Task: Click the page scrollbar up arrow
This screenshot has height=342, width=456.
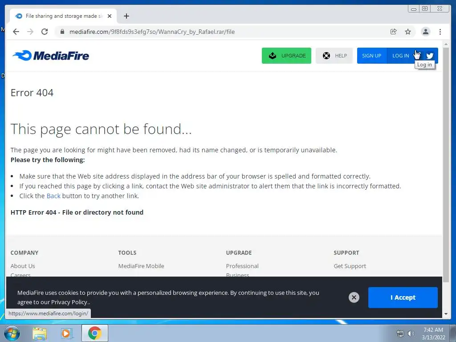Action: [x=446, y=44]
